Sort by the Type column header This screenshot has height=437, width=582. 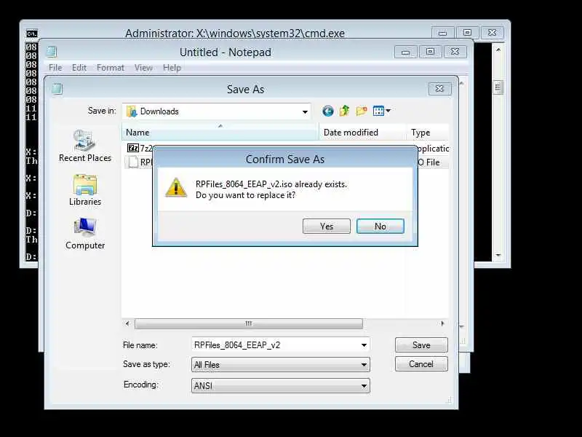[428, 133]
